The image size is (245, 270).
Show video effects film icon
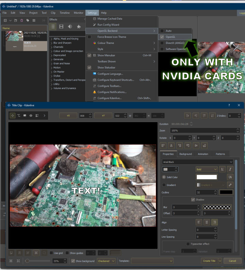[x=61, y=27]
